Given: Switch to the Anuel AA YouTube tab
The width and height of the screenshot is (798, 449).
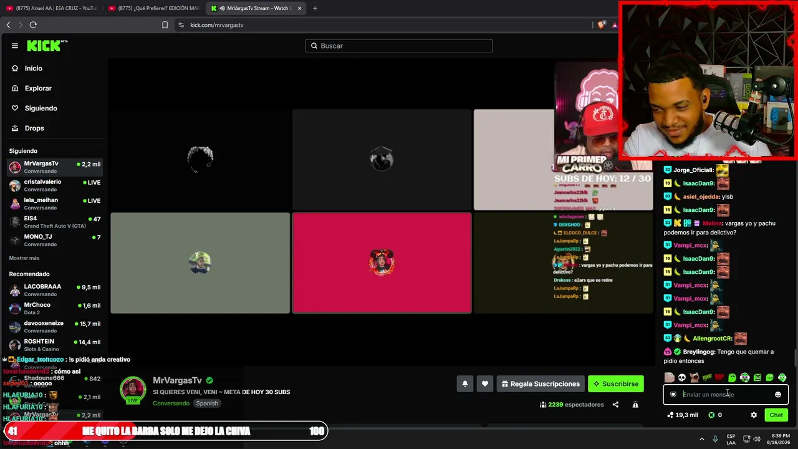Looking at the screenshot, I should tap(52, 8).
